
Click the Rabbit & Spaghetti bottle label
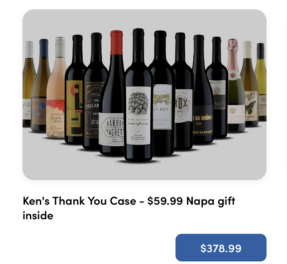[x=111, y=129]
